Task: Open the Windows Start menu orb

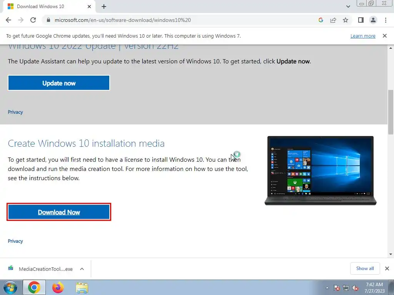Action: 10,288
